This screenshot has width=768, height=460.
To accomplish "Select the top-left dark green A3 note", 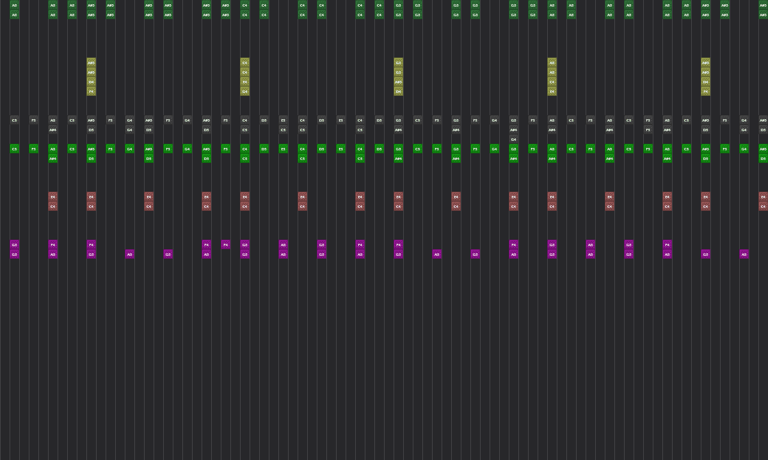I will coord(14,5).
